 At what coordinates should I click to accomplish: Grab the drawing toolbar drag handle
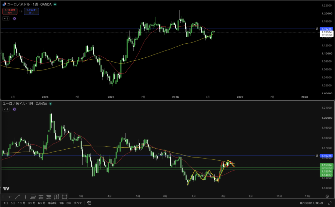point(3,197)
